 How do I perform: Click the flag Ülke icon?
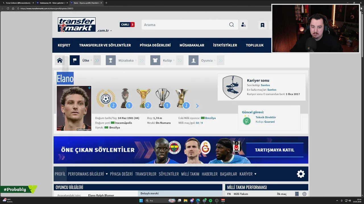click(x=75, y=60)
